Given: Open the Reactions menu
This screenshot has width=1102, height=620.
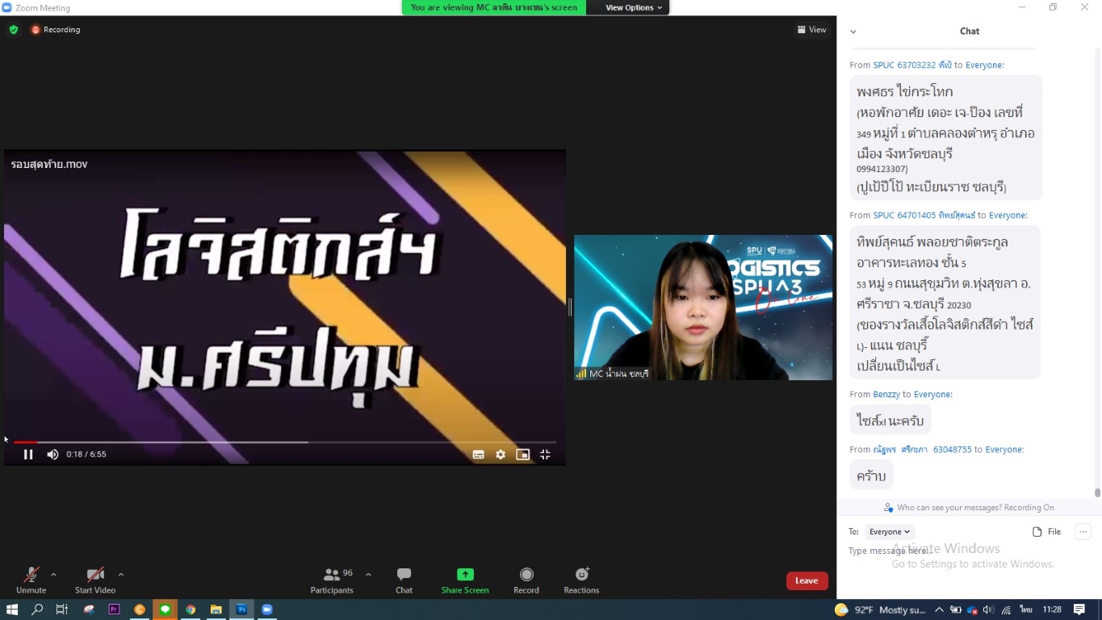Looking at the screenshot, I should [581, 580].
